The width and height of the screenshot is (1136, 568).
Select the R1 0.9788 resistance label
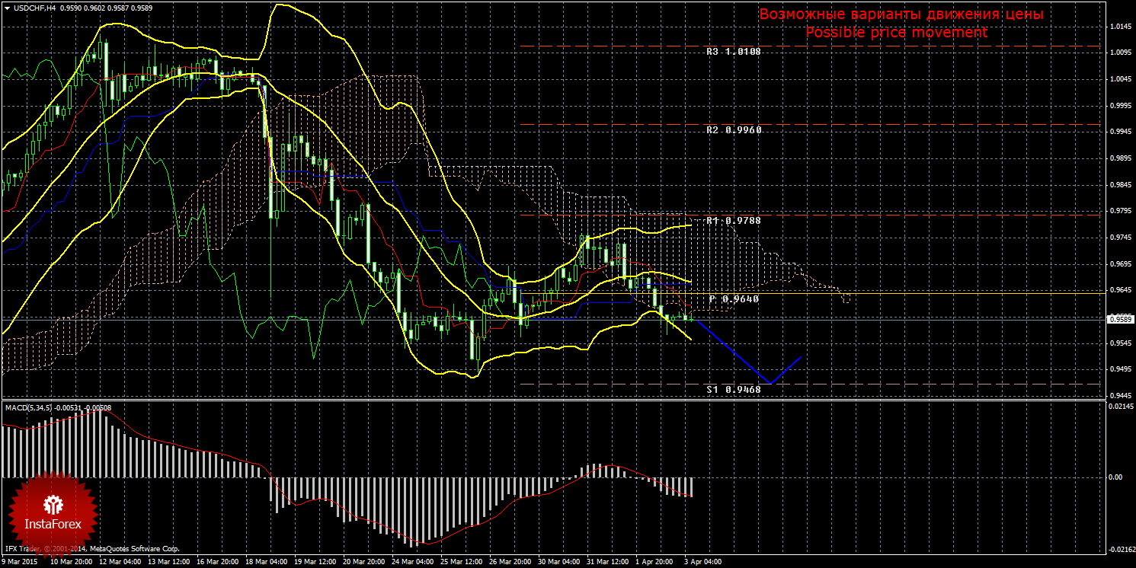click(733, 220)
